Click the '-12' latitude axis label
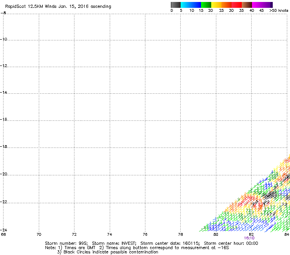 coord(4,66)
